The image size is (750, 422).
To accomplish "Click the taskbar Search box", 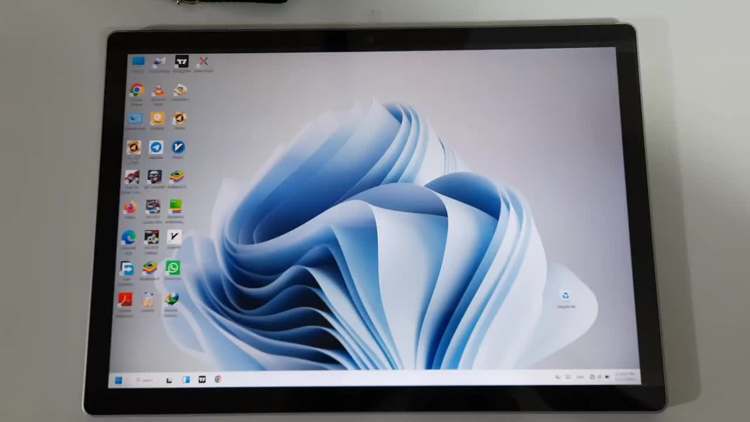I will coord(145,380).
